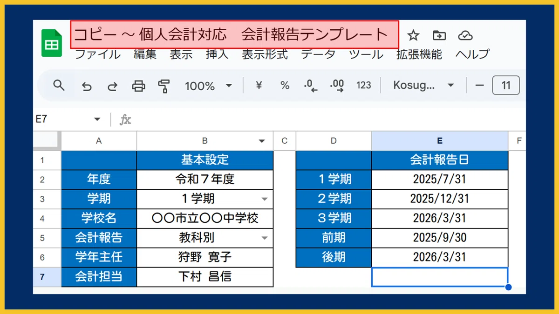Open the 学期 dropdown in cell B3
This screenshot has height=314, width=559.
(265, 199)
